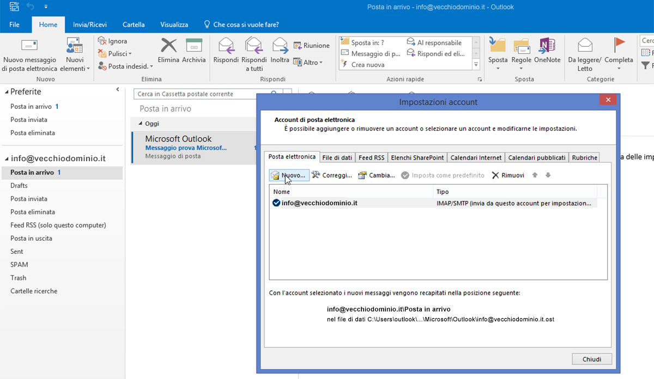Collapse the Preferite section

click(7, 92)
